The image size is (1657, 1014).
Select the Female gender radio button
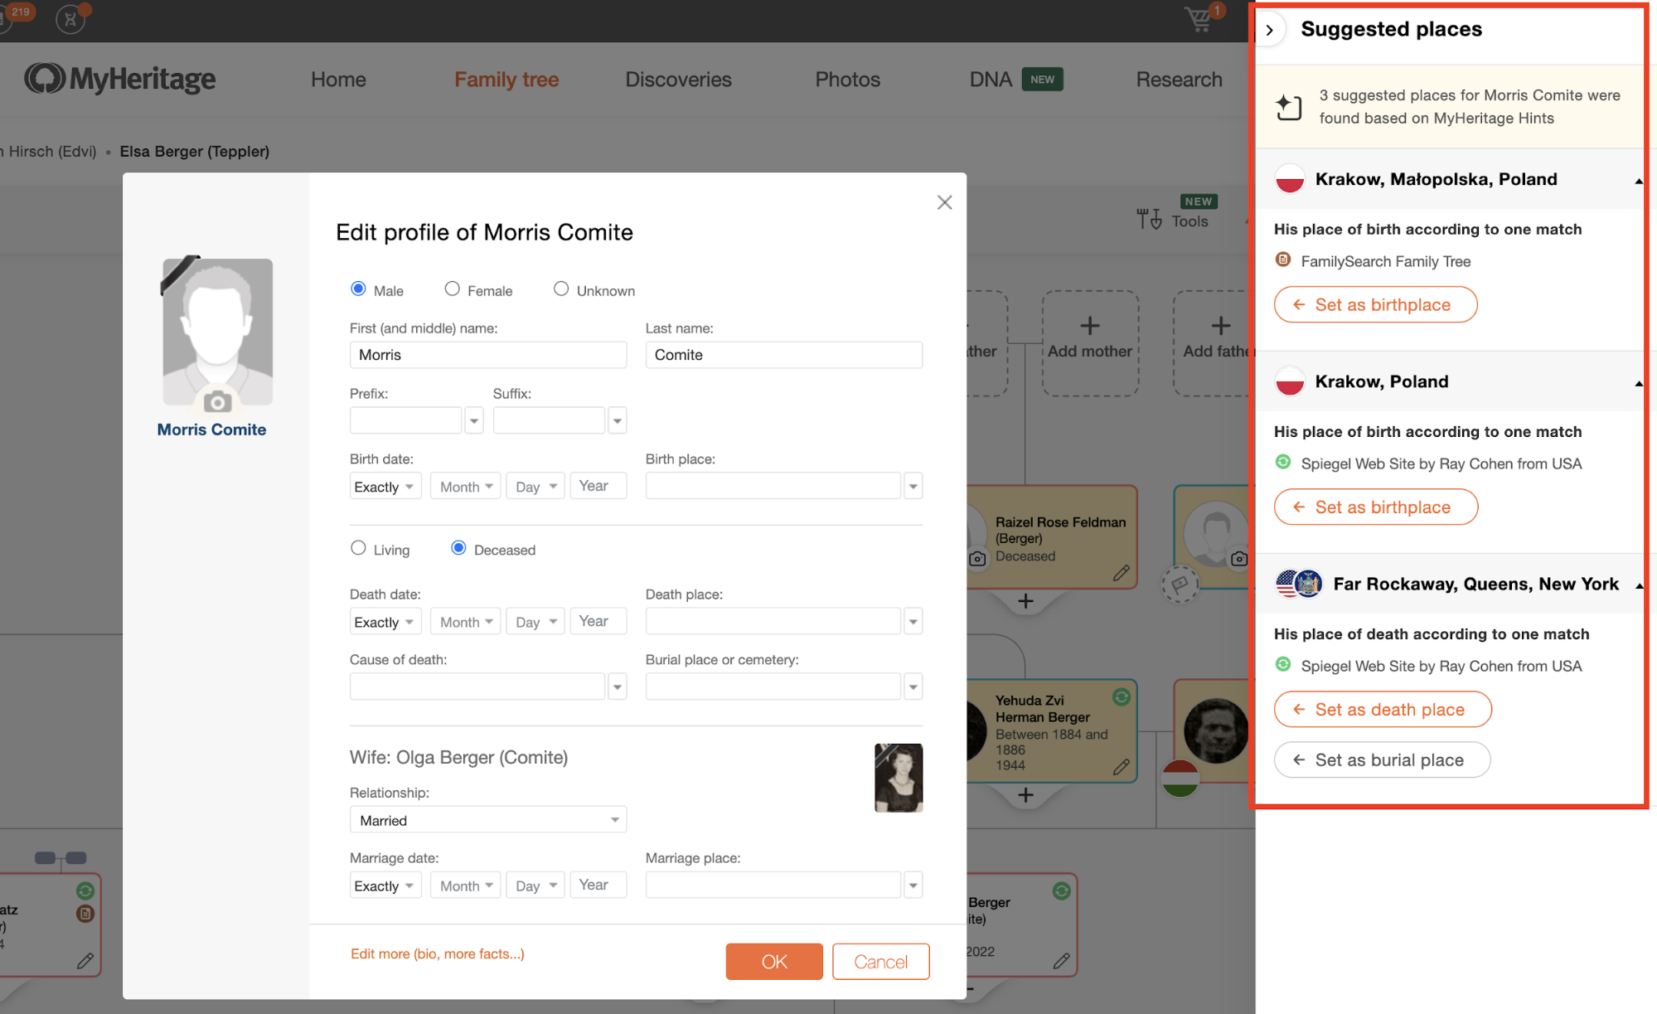pyautogui.click(x=452, y=289)
